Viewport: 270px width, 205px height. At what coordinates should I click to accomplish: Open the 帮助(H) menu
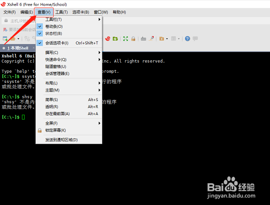[x=119, y=12]
